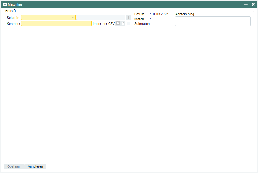Screen dimensions: 258x173
Task: Click the Kenmerk label
Action: tap(13, 24)
